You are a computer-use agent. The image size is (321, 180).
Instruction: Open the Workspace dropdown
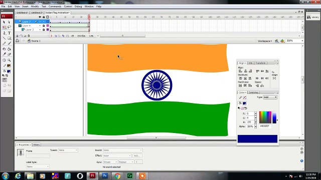point(265,41)
